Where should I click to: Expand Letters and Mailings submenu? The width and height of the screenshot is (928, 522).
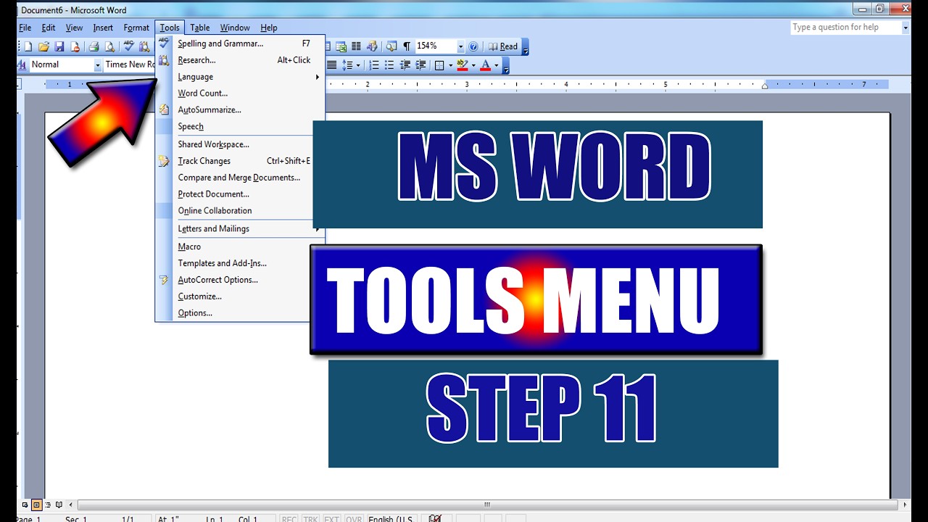click(240, 229)
